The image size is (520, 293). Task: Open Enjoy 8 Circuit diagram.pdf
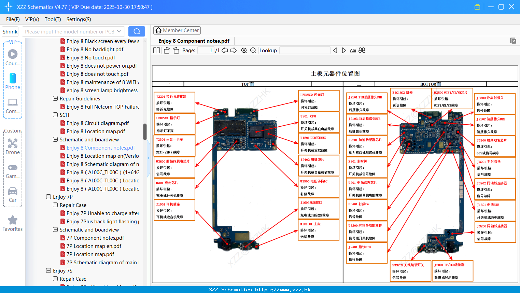pyautogui.click(x=98, y=123)
